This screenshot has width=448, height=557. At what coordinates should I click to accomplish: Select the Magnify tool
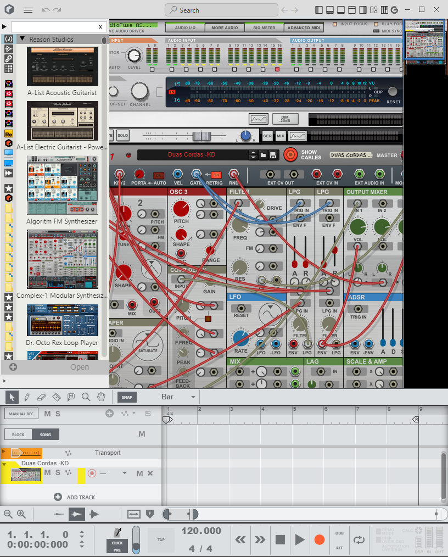[x=86, y=397]
